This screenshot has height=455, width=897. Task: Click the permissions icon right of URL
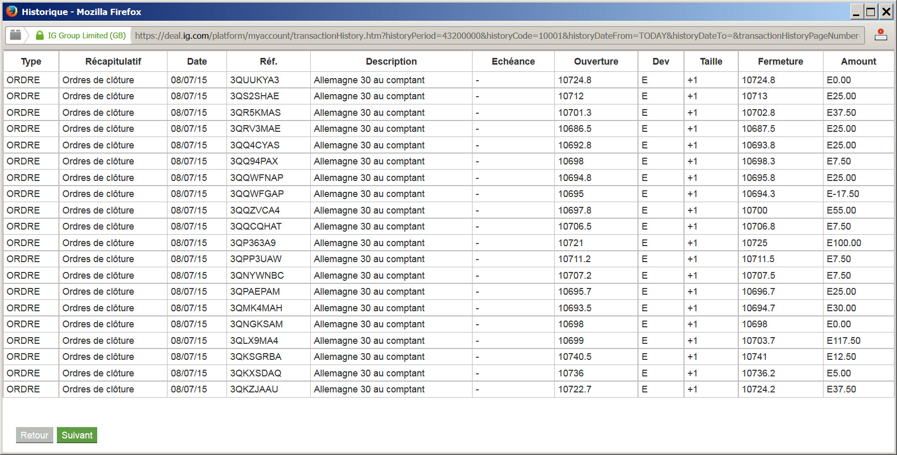[881, 35]
